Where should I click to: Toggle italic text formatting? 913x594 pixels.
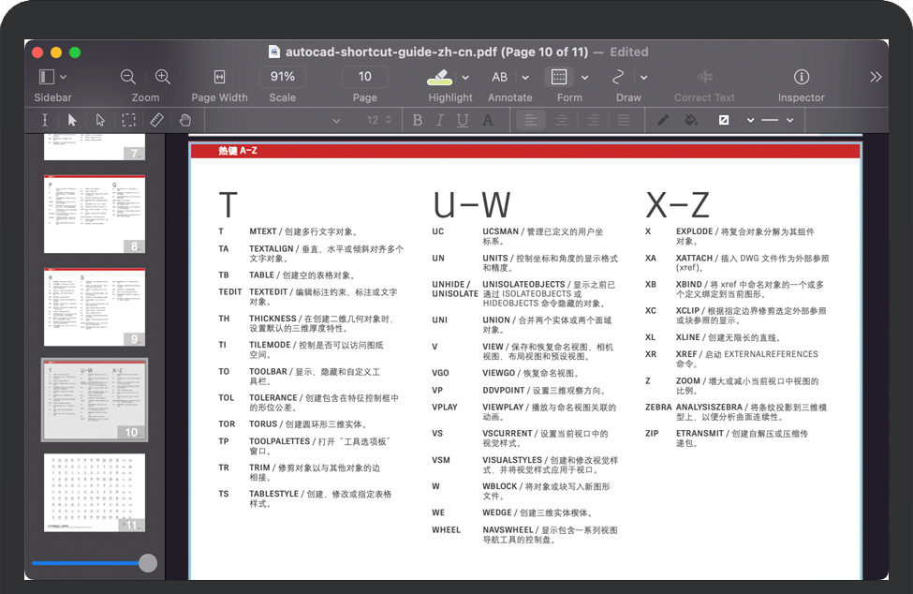click(x=440, y=120)
